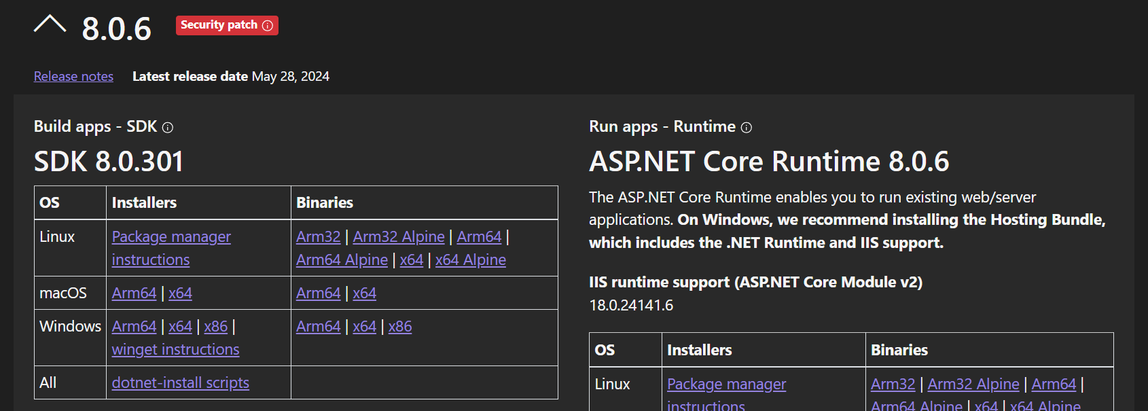Click the info icon next to Run apps - Runtime
Screen dimensions: 1148x411
pyautogui.click(x=747, y=128)
